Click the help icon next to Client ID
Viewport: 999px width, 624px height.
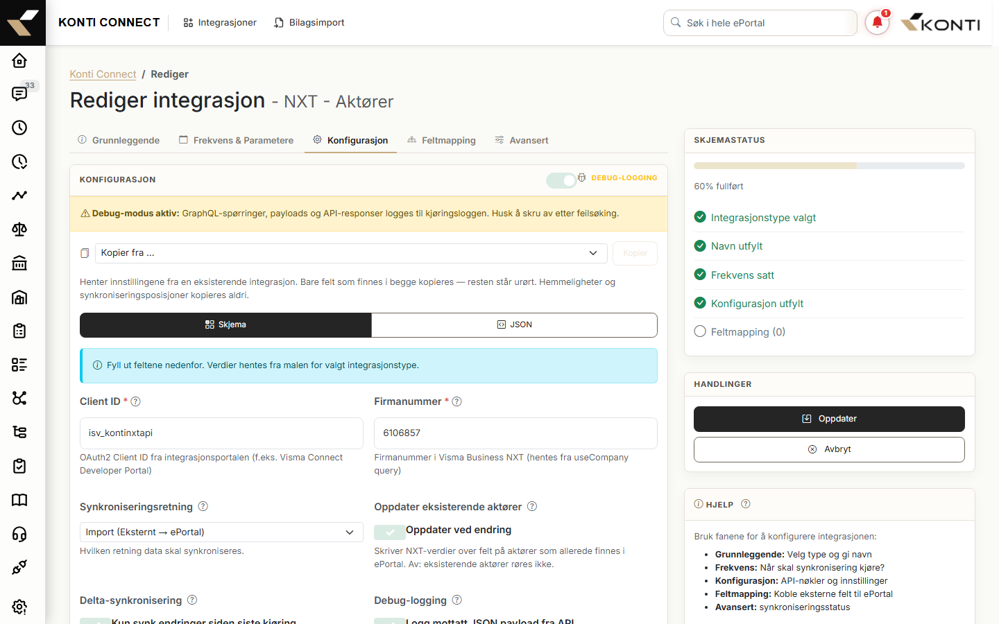pos(136,401)
